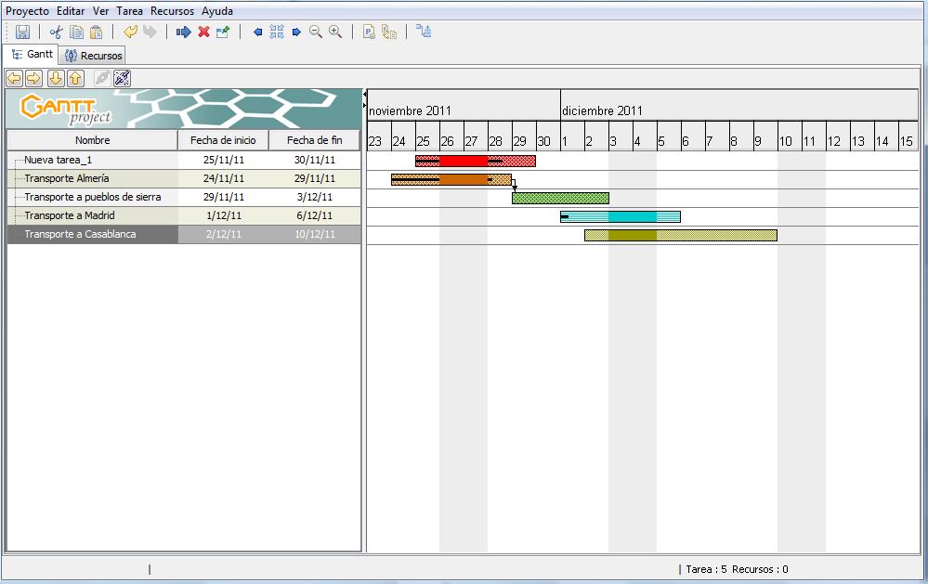Image resolution: width=928 pixels, height=584 pixels.
Task: Move task down with yellow down arrow
Action: pyautogui.click(x=56, y=78)
